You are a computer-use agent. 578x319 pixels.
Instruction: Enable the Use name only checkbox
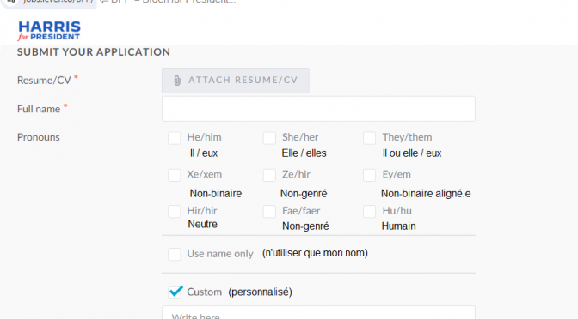175,254
